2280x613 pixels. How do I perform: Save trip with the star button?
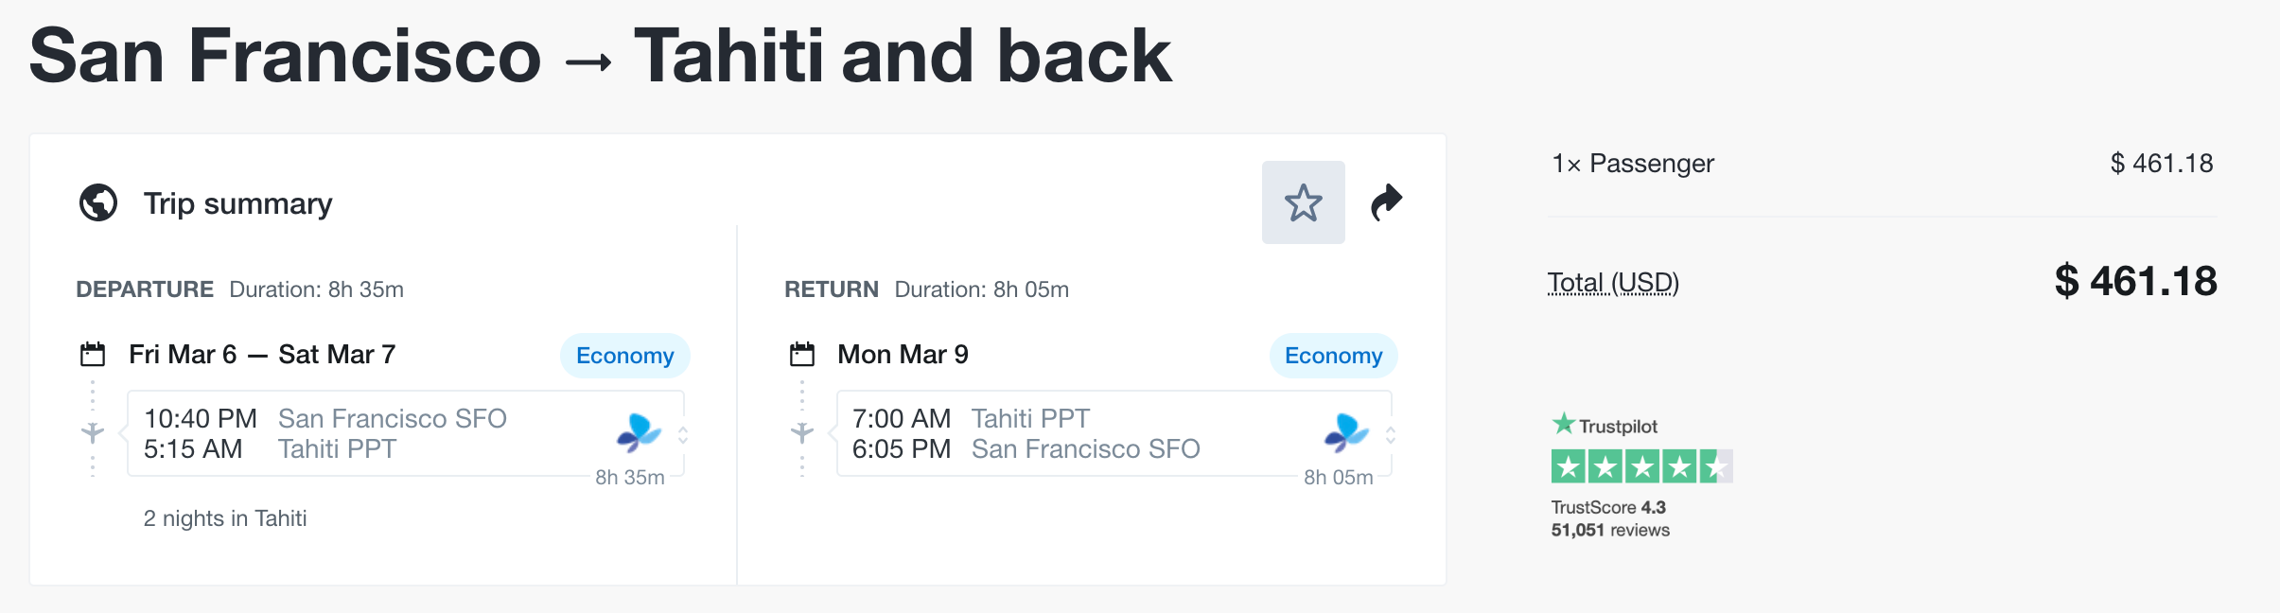click(x=1303, y=202)
